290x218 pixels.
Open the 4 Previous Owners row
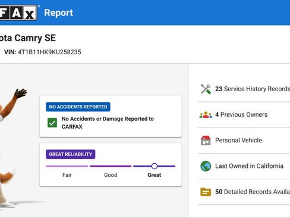point(244,115)
